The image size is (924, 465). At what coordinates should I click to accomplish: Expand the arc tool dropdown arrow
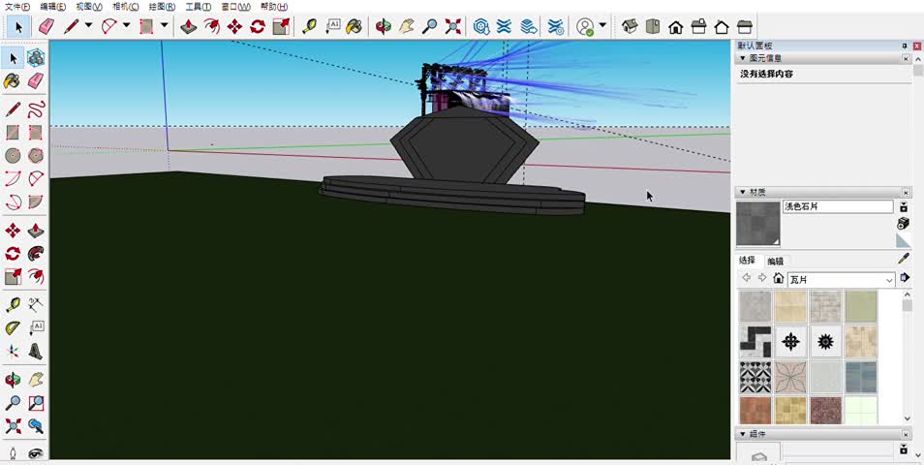click(127, 26)
